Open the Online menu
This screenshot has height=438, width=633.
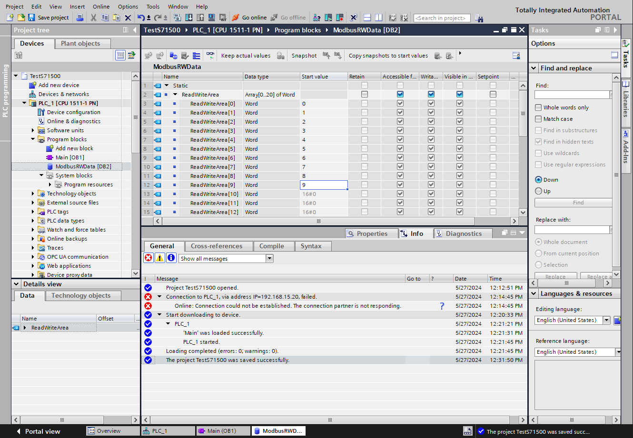point(101,7)
